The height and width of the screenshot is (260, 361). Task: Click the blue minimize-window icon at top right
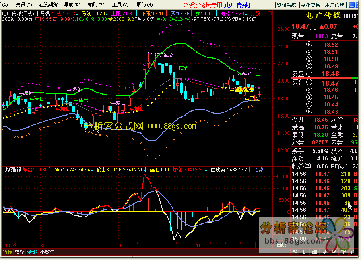[352, 5]
